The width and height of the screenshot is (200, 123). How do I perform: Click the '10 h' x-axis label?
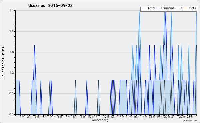(91, 117)
